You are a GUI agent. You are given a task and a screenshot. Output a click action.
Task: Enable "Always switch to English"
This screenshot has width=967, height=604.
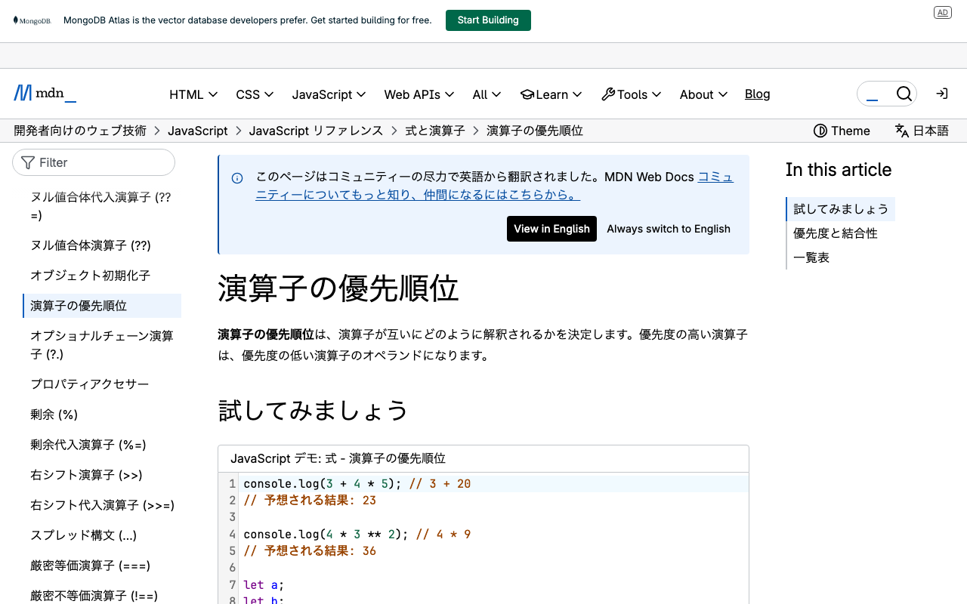click(x=669, y=229)
